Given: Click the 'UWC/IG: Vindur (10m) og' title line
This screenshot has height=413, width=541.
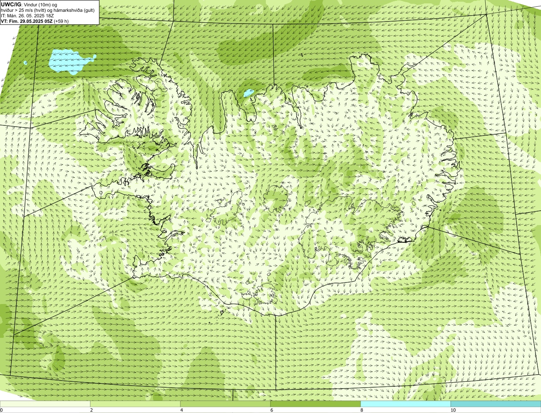Looking at the screenshot, I should pos(30,5).
